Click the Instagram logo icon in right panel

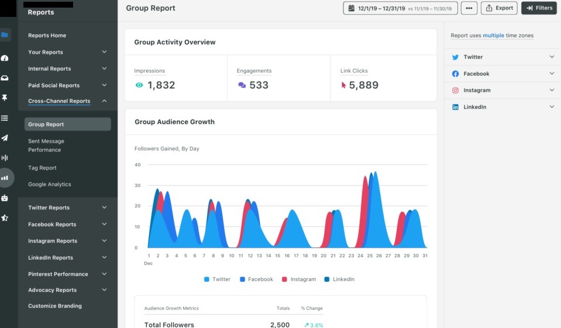(x=455, y=91)
